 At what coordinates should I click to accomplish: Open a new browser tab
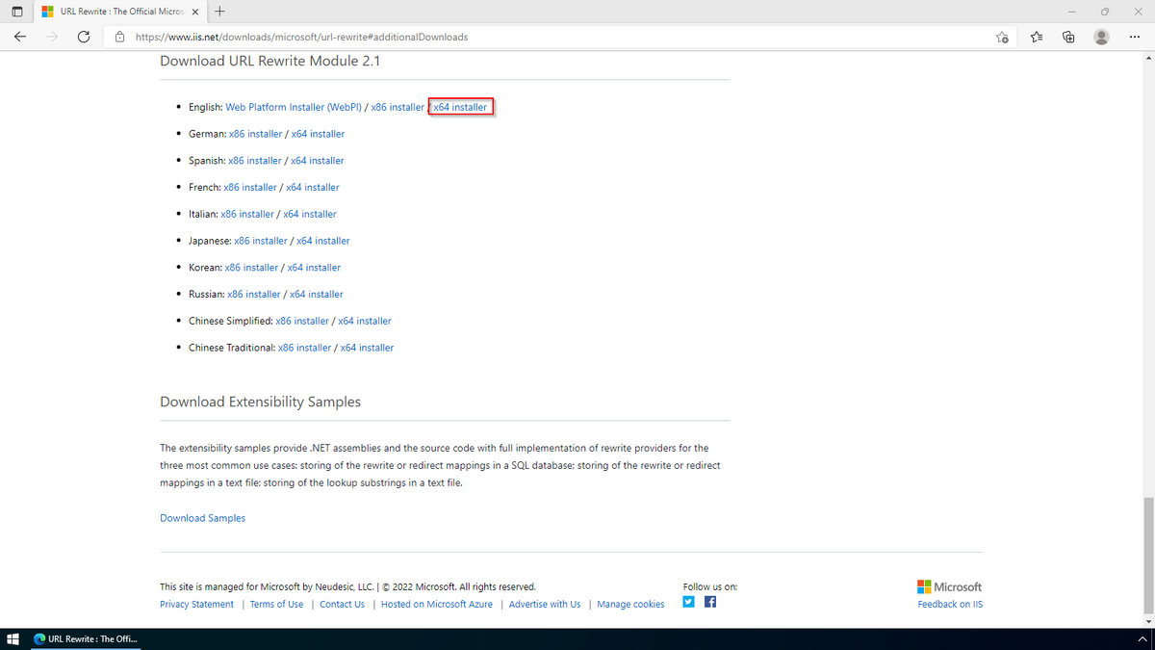[x=220, y=12]
